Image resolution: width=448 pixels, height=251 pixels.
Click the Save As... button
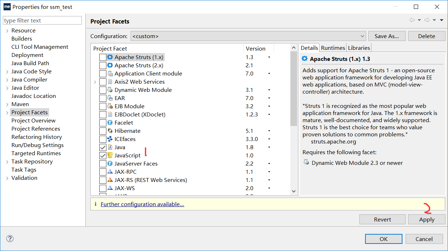tap(387, 36)
